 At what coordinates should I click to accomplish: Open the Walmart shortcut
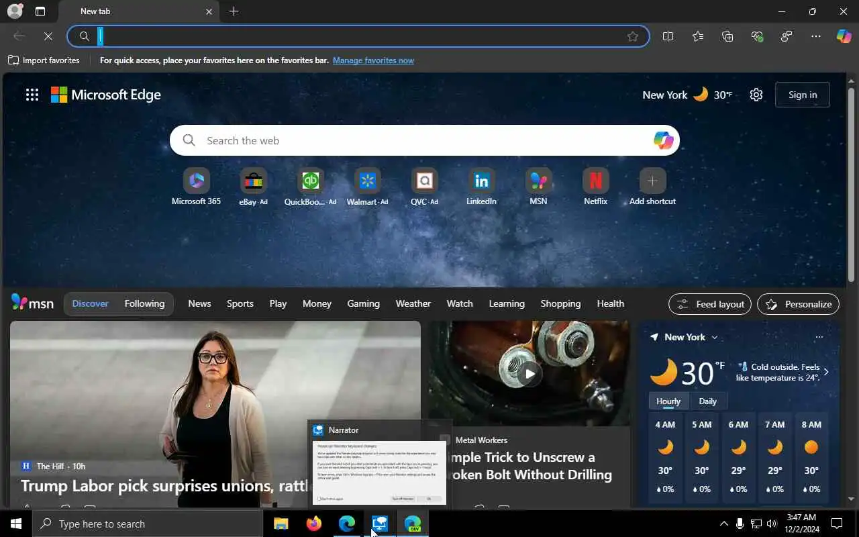pyautogui.click(x=367, y=187)
